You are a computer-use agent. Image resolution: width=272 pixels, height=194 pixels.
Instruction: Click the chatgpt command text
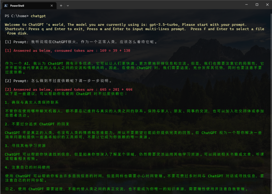point(38,16)
